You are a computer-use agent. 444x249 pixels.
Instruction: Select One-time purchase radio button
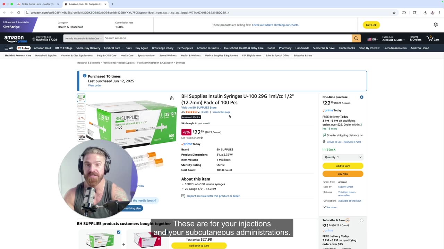(x=361, y=97)
